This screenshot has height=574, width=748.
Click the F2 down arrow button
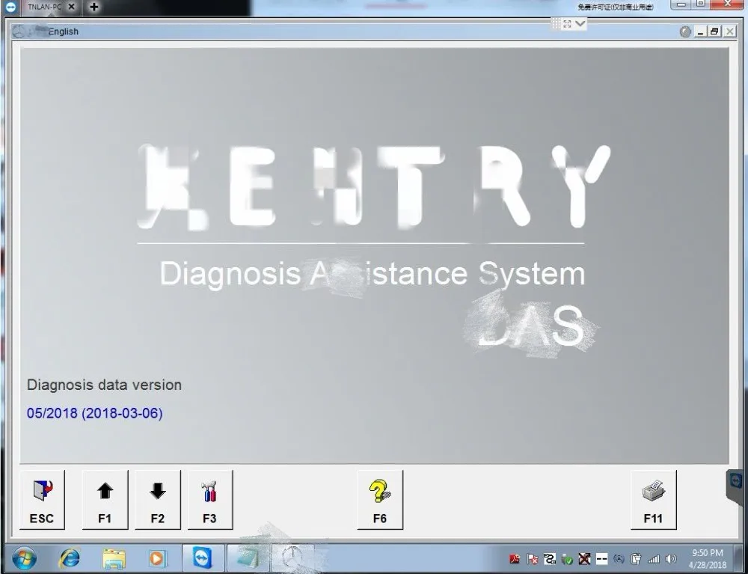[157, 500]
